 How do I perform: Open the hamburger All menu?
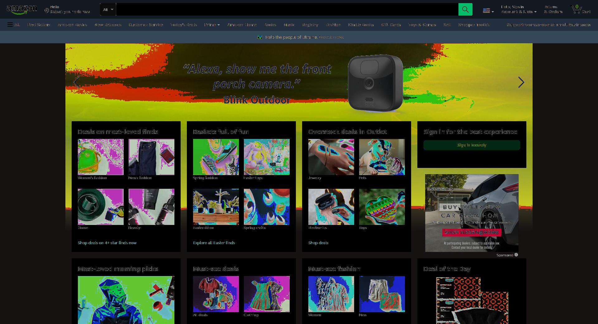[x=13, y=25]
